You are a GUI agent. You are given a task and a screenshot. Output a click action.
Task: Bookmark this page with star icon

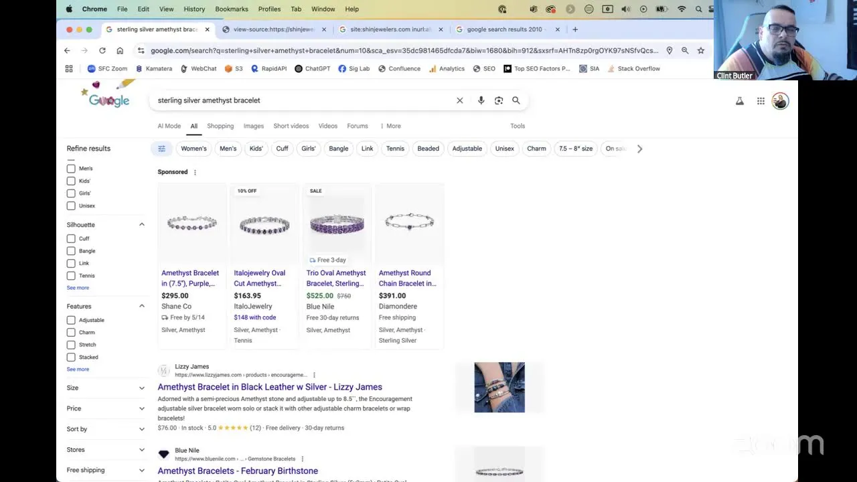click(701, 50)
